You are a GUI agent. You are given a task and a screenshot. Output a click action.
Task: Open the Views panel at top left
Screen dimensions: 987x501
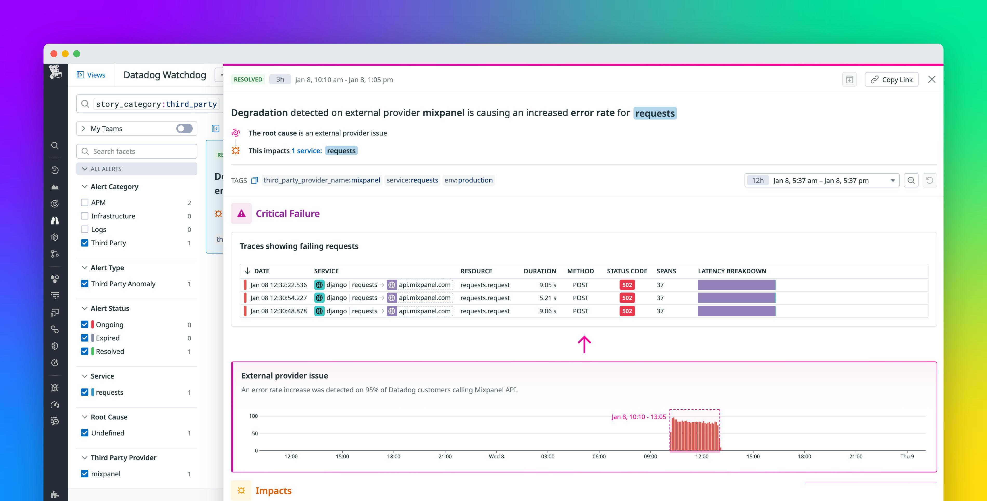(91, 75)
